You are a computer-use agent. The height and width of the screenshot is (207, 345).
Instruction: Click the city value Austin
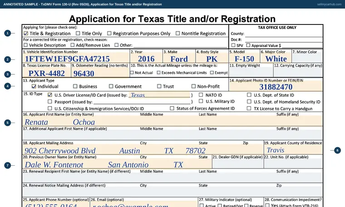(129, 151)
